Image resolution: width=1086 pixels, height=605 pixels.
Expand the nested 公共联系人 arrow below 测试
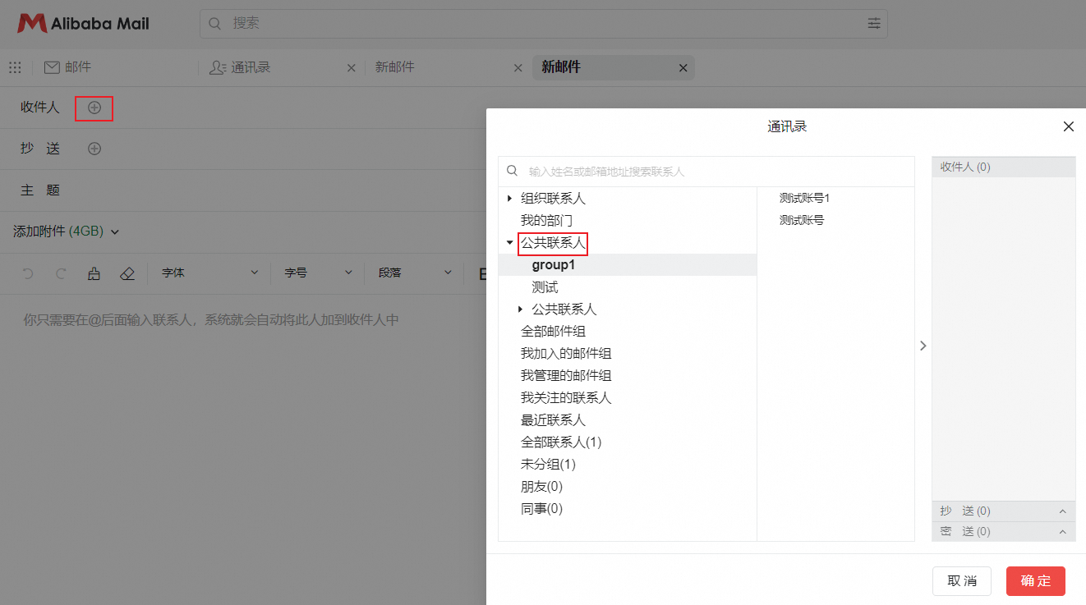tap(521, 309)
